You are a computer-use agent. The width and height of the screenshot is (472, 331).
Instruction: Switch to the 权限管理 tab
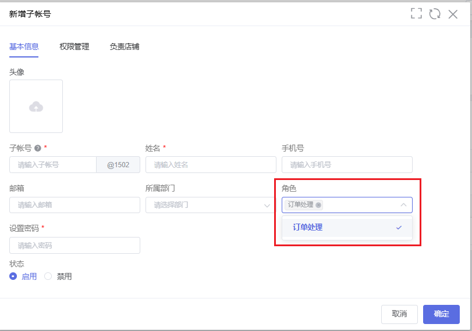[74, 46]
